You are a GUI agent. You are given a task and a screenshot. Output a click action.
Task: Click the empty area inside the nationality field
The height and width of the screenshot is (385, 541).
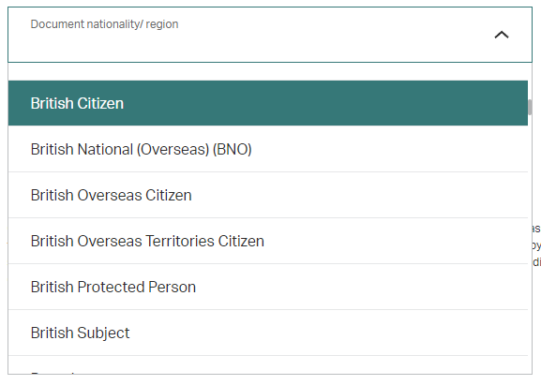[242, 47]
